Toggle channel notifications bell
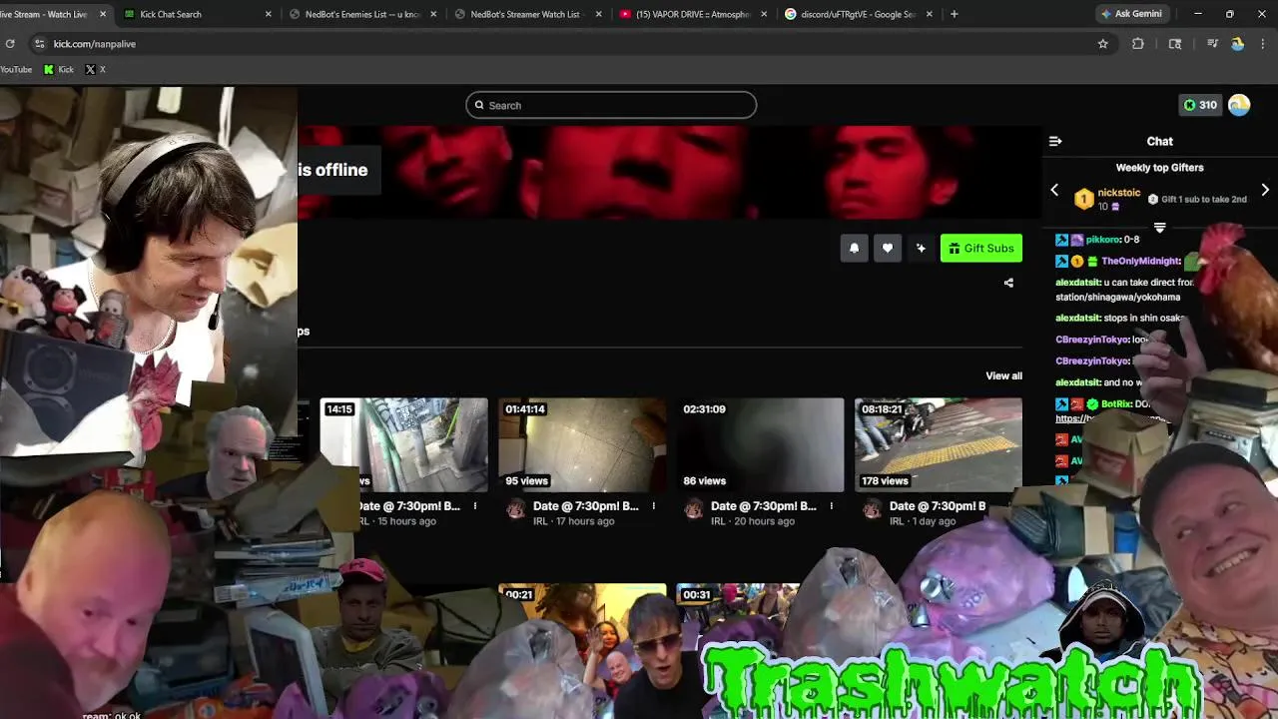The height and width of the screenshot is (719, 1278). click(854, 249)
